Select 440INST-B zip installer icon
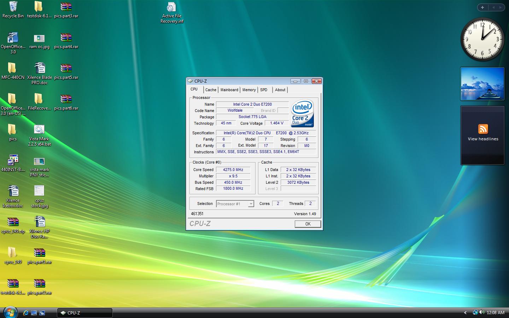 13,163
